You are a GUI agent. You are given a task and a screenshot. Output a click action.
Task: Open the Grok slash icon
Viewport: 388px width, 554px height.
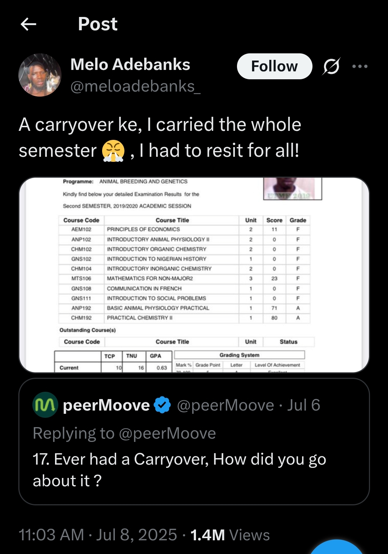click(331, 66)
